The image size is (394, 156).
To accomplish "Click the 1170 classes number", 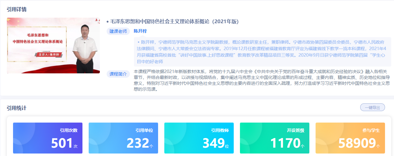I will [x=285, y=143].
